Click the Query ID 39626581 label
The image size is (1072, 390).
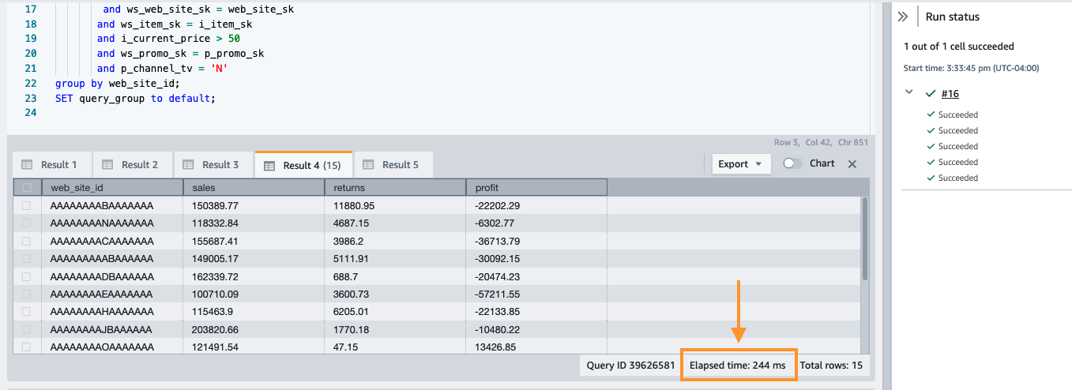[630, 366]
